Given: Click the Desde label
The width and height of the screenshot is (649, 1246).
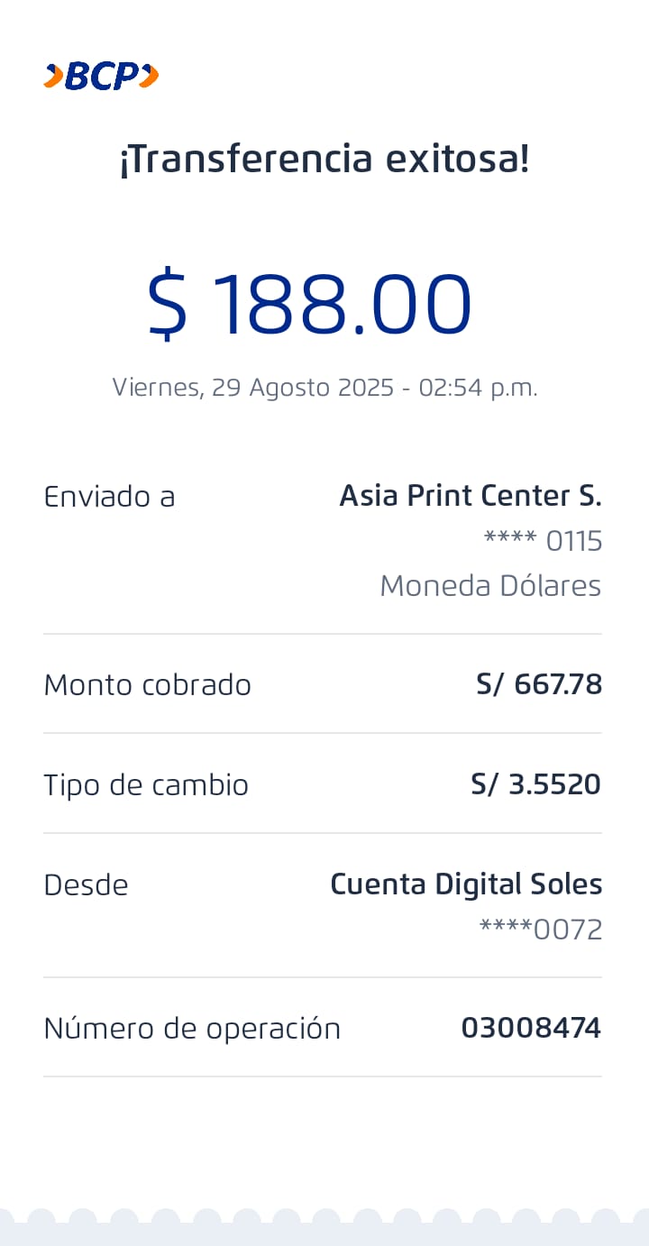Looking at the screenshot, I should click(86, 885).
